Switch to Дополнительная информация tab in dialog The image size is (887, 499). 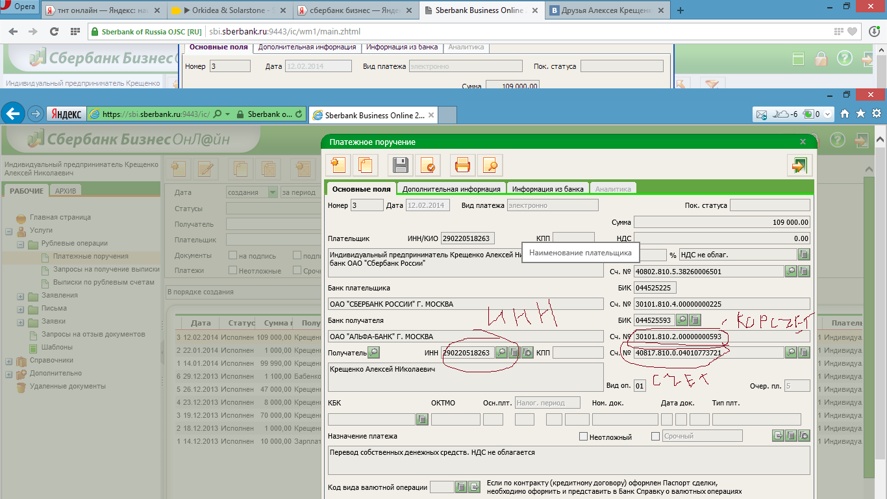(451, 189)
